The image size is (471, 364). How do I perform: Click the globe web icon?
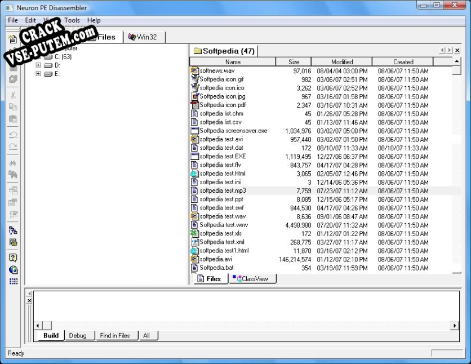coord(13,270)
